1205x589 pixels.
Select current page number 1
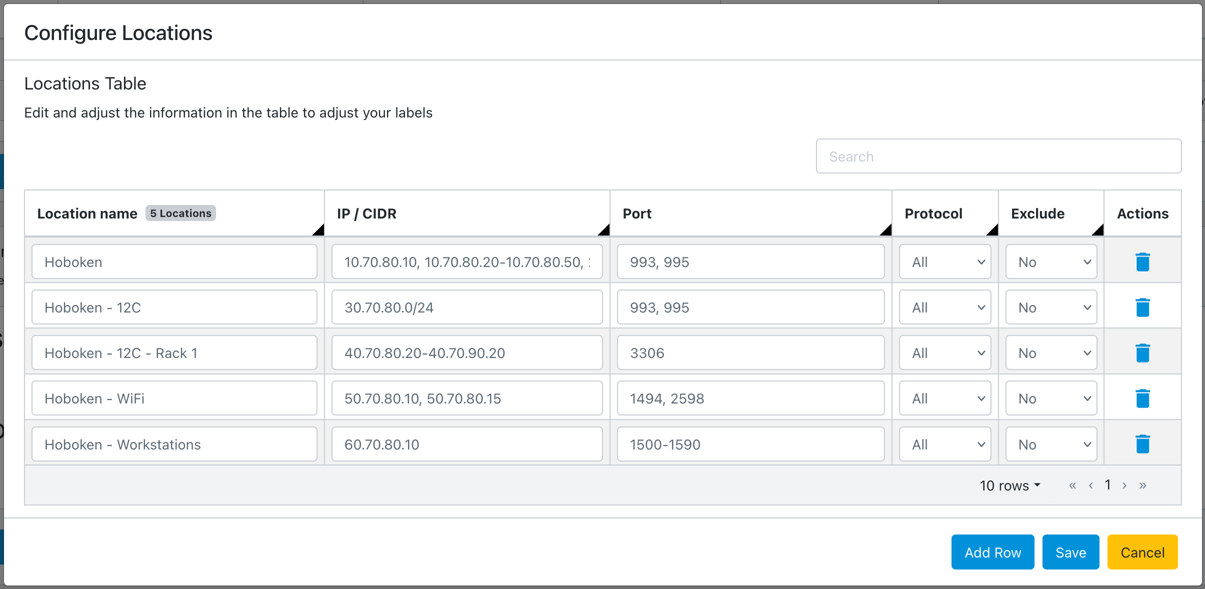pos(1108,485)
